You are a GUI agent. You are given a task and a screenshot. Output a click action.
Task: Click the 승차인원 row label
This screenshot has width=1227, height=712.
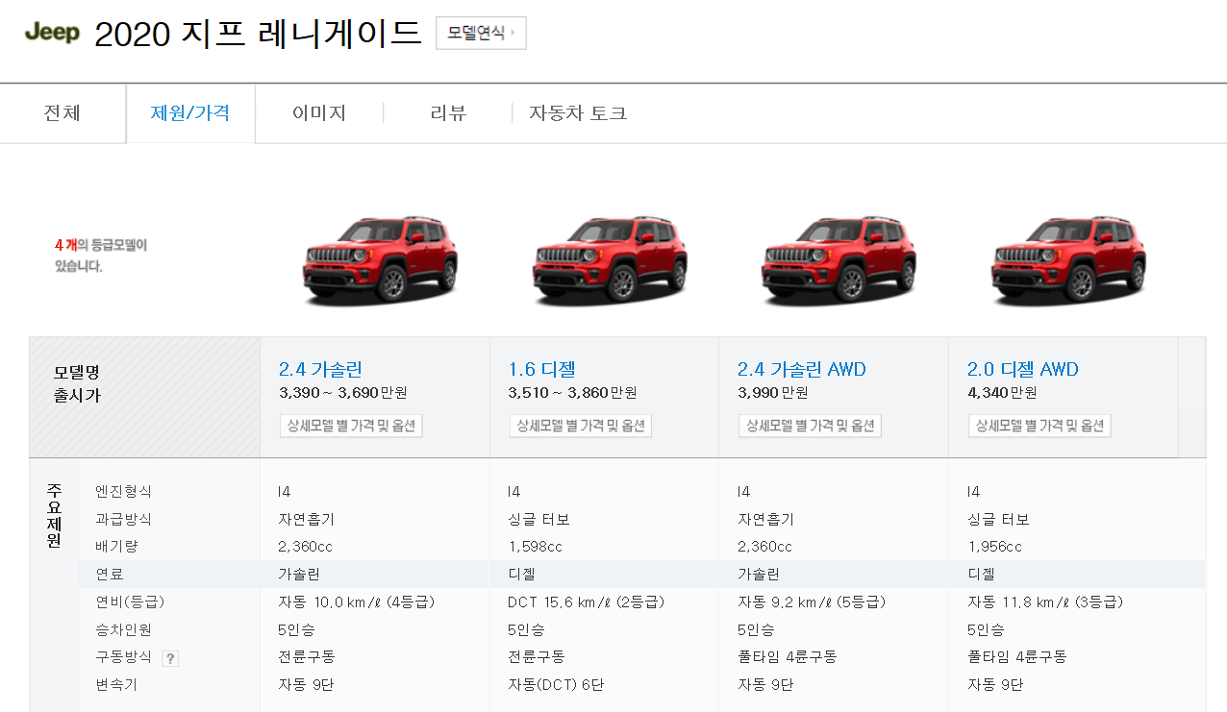click(x=123, y=630)
